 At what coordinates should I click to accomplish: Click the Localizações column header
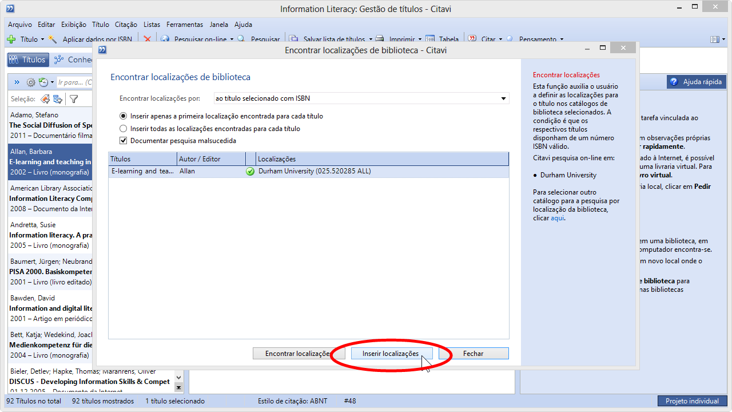pyautogui.click(x=382, y=159)
